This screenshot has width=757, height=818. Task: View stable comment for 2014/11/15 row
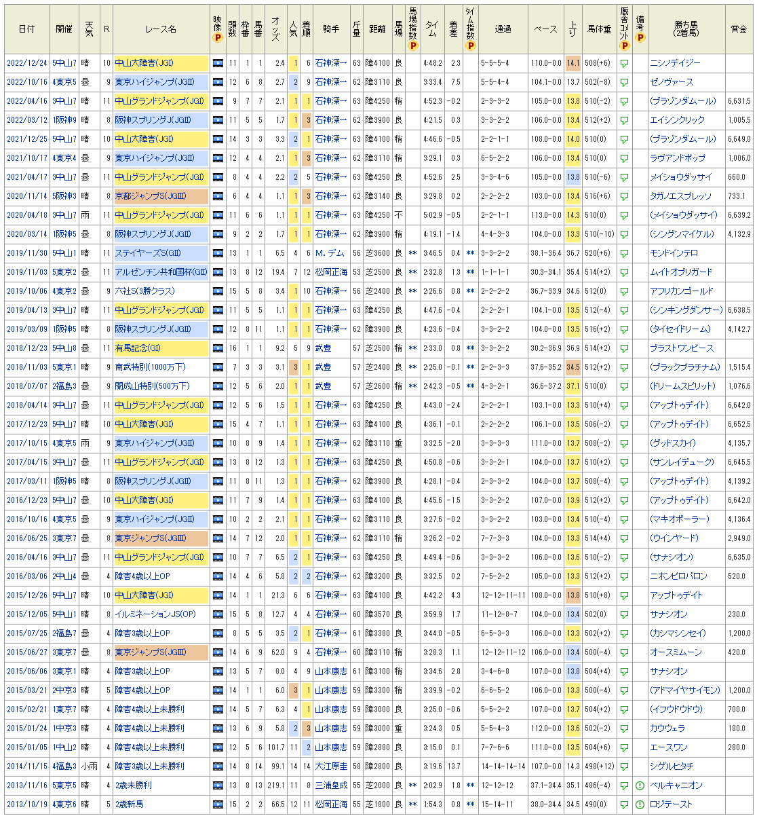tap(624, 766)
